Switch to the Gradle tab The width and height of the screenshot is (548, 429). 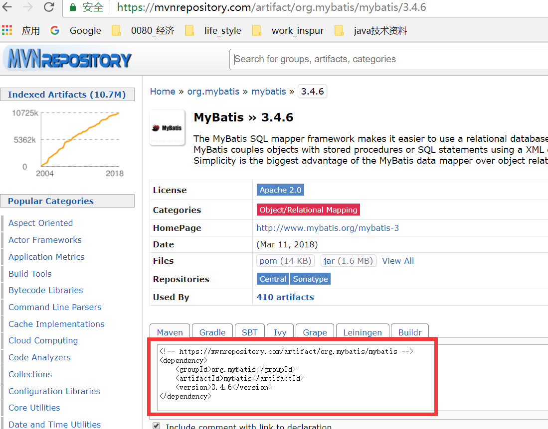[212, 332]
